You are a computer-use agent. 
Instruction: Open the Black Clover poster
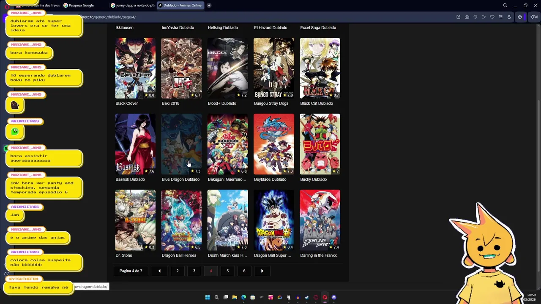135,68
